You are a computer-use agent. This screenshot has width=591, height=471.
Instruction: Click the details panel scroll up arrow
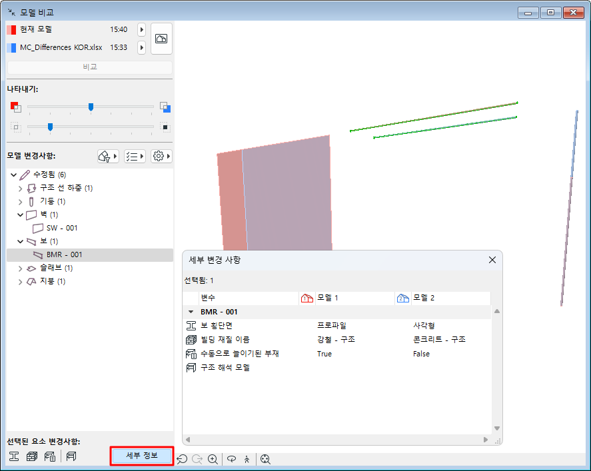pos(497,311)
